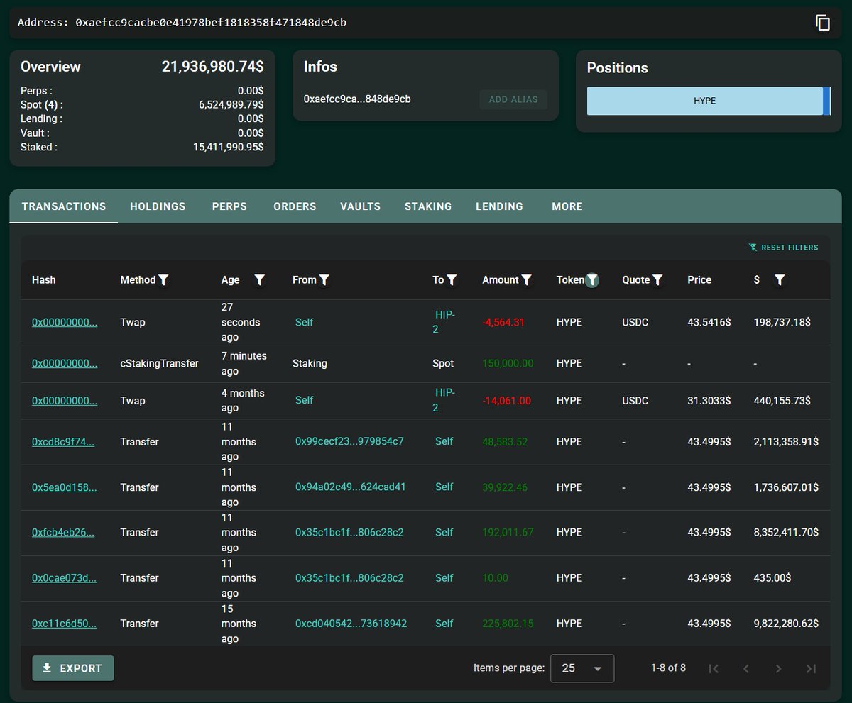This screenshot has width=852, height=703.
Task: Open the Quote column filter icon
Action: coord(658,280)
